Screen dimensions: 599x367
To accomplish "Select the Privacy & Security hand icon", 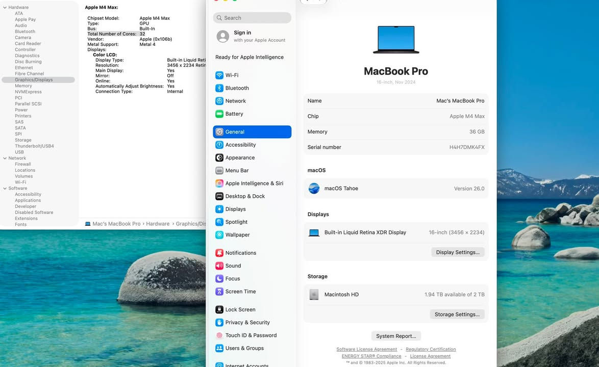I will pyautogui.click(x=219, y=323).
